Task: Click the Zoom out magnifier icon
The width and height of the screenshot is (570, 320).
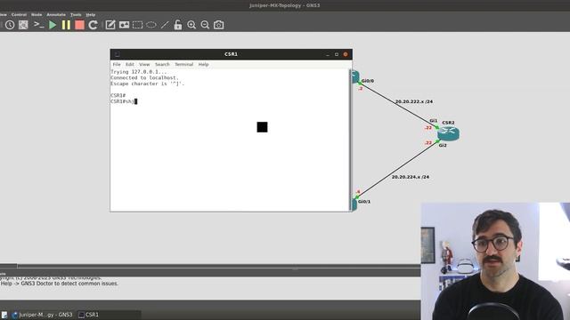Action: click(x=205, y=25)
